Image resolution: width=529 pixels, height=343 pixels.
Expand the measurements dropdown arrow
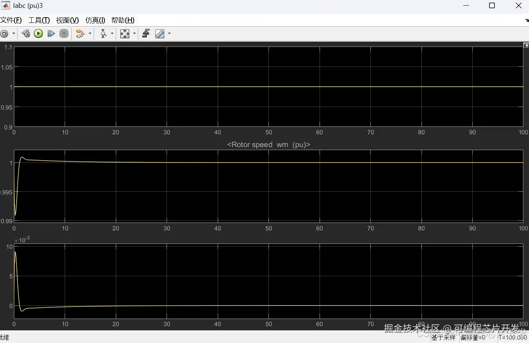click(x=169, y=34)
